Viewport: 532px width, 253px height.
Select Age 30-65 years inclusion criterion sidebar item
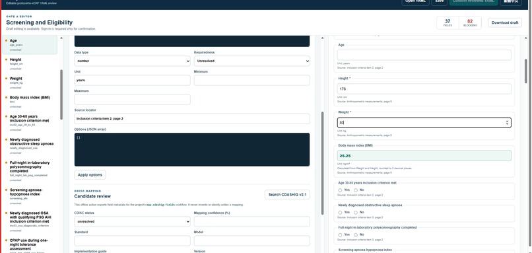pos(30,123)
